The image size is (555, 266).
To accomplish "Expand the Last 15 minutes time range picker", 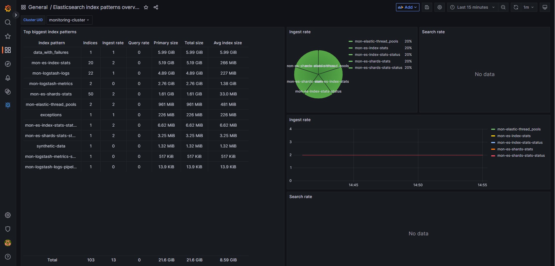I will (472, 7).
